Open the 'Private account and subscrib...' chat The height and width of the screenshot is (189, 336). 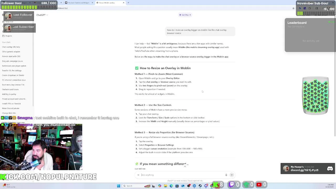[x=14, y=99]
